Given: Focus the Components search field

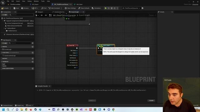Looking at the screenshot, I should coord(21,15).
